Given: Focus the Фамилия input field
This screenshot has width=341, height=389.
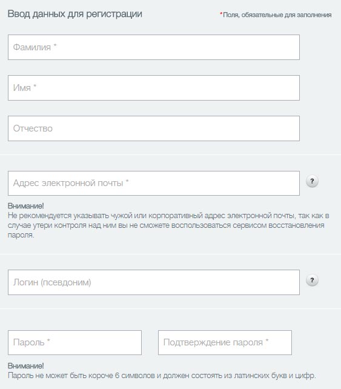Looking at the screenshot, I should [x=154, y=47].
